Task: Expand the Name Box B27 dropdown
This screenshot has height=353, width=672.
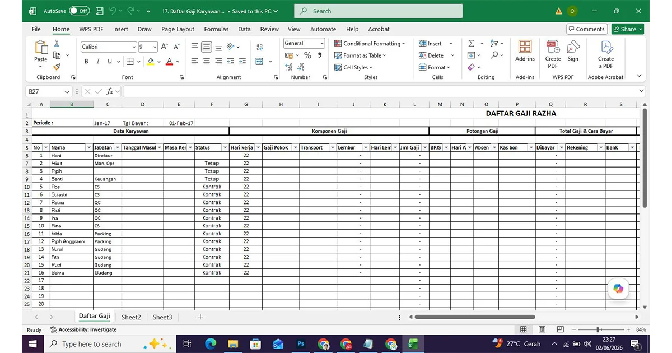Action: (67, 91)
